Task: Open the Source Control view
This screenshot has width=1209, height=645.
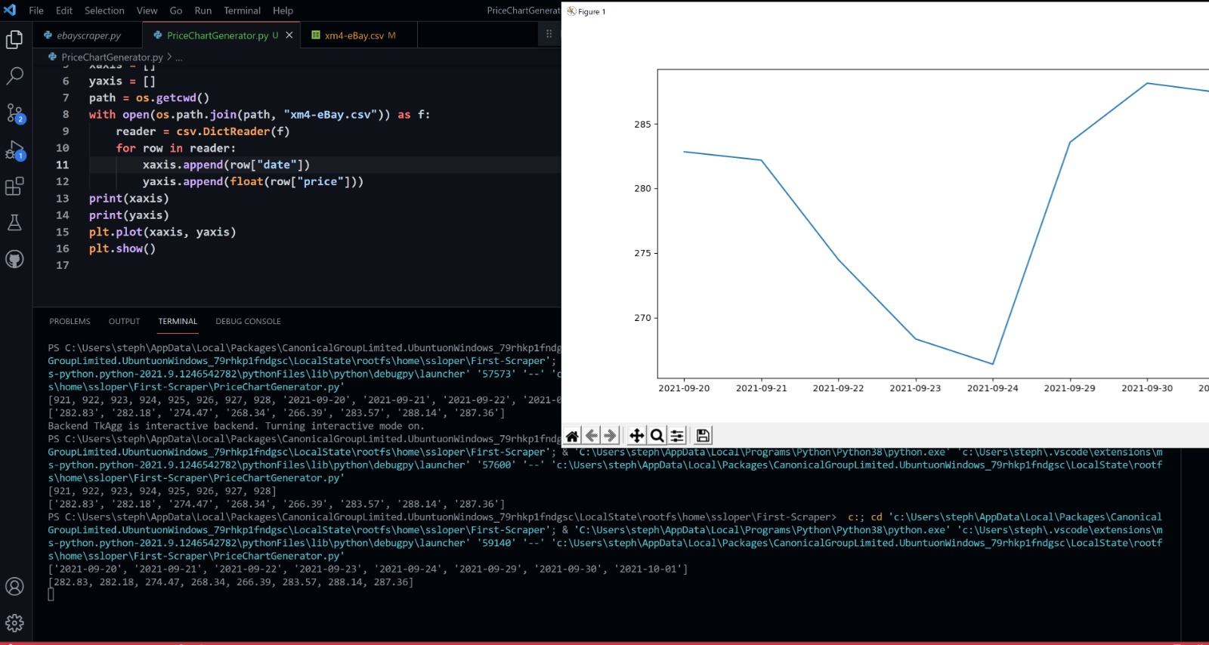Action: (x=14, y=113)
